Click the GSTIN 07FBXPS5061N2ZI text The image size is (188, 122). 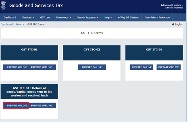click(174, 8)
